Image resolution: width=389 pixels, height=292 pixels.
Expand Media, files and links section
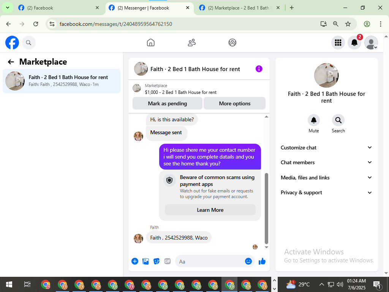326,178
